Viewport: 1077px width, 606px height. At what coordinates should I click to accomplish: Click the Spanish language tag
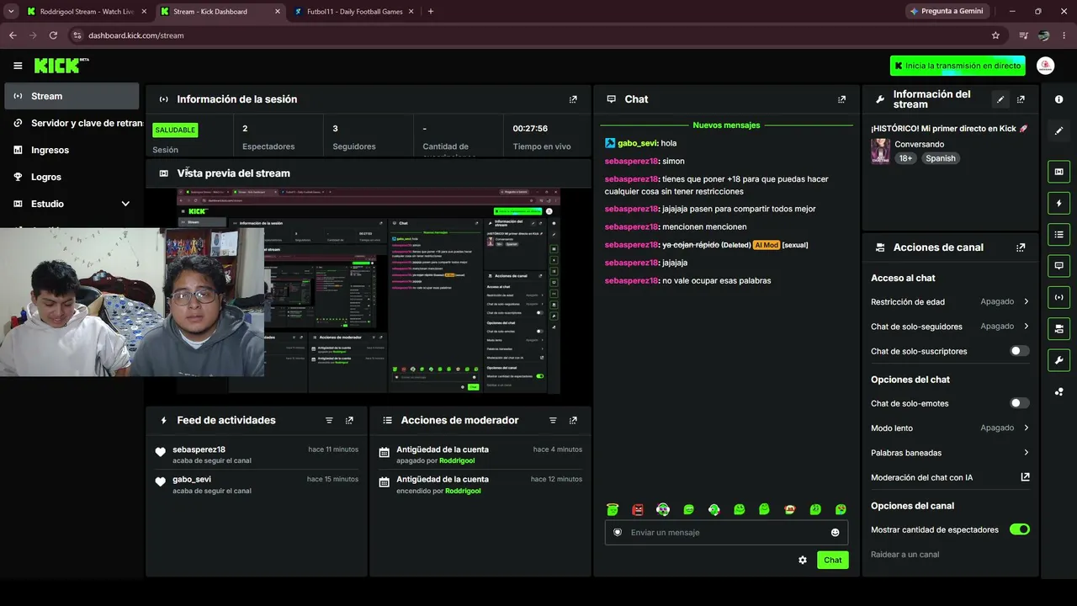click(x=941, y=158)
